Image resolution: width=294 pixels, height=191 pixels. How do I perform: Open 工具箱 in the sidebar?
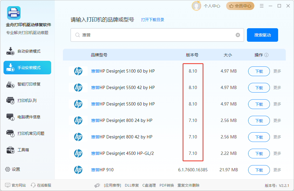click(x=27, y=150)
